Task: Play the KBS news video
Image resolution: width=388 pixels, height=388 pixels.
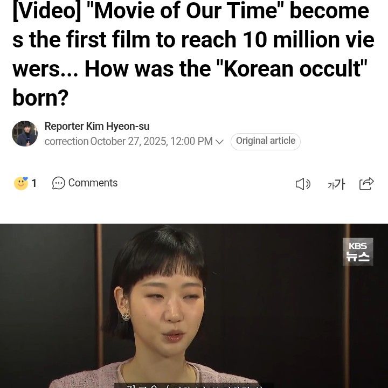Action: point(194,306)
